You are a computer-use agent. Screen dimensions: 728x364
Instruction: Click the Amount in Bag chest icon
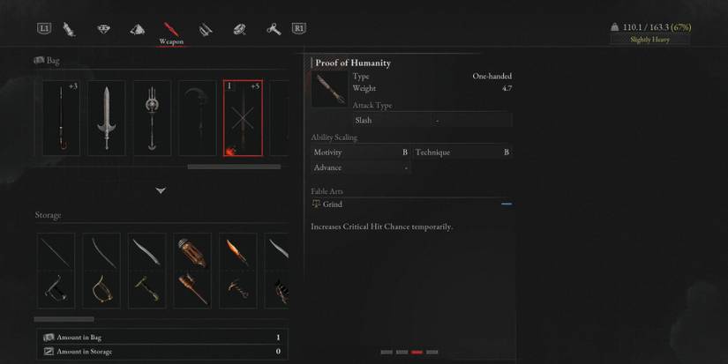49,338
